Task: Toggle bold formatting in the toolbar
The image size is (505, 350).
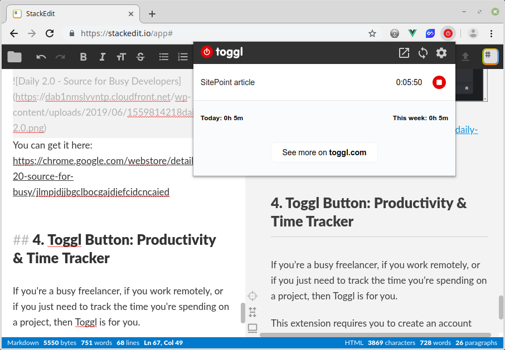Action: point(83,56)
